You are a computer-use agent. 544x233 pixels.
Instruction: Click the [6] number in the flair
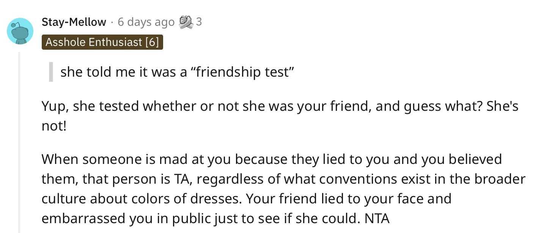click(x=152, y=42)
